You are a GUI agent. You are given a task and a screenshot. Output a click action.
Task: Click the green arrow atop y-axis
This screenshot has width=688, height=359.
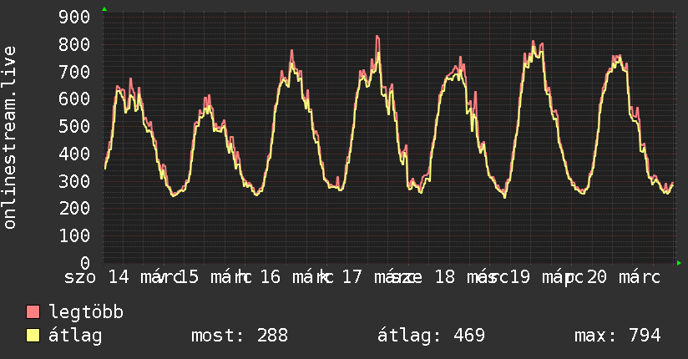point(104,9)
